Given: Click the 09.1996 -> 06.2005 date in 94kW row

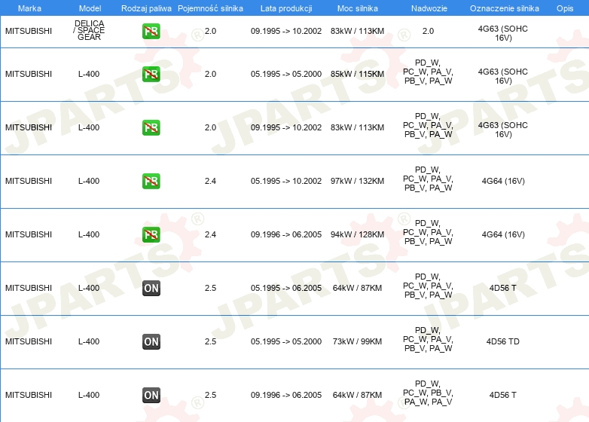Looking at the screenshot, I should click(x=286, y=234).
